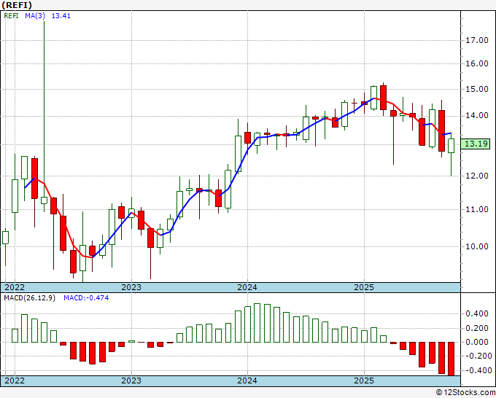Click the 16.00 price axis label
496x398 pixels.
point(477,63)
